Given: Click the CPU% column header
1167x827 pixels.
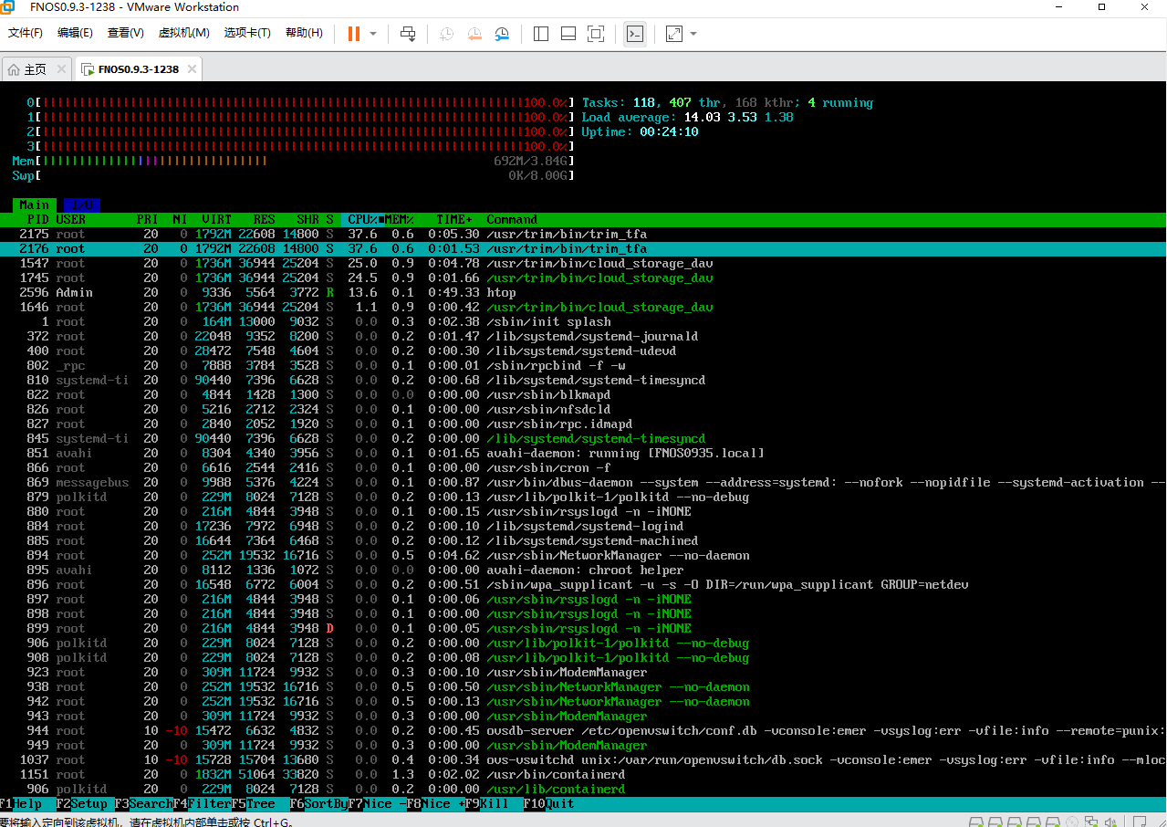Looking at the screenshot, I should (363, 219).
